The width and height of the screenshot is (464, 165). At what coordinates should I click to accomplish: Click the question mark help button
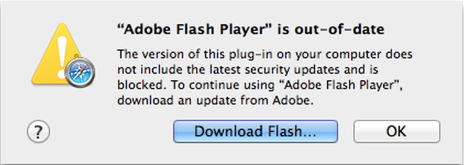click(x=38, y=132)
